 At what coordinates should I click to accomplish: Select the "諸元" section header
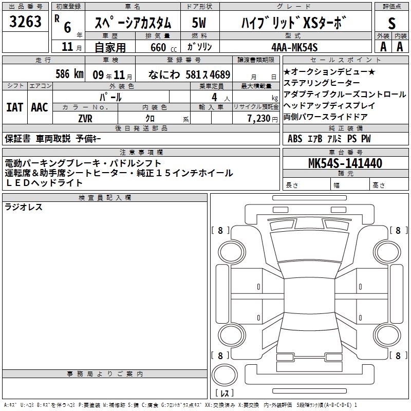(x=345, y=174)
